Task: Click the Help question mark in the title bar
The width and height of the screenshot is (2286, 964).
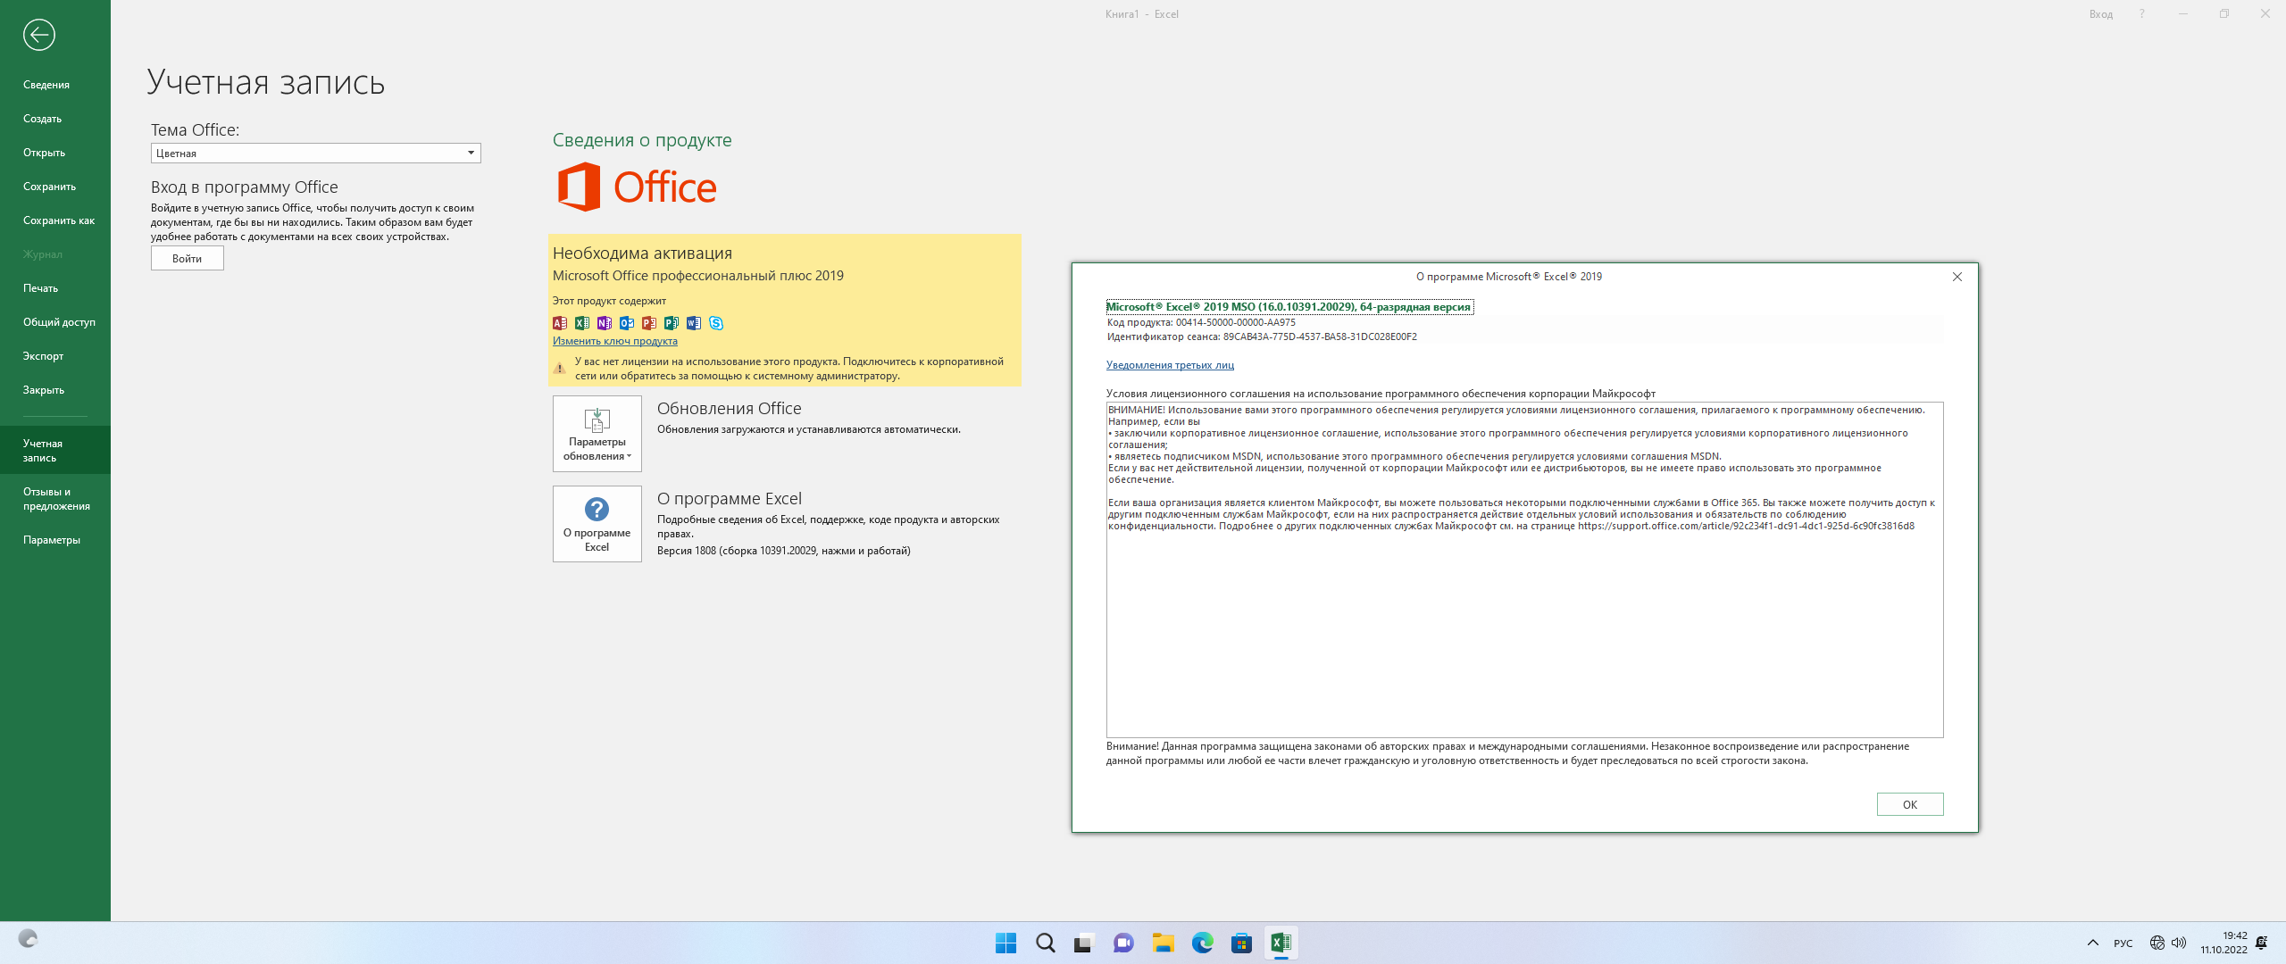Action: [2141, 14]
